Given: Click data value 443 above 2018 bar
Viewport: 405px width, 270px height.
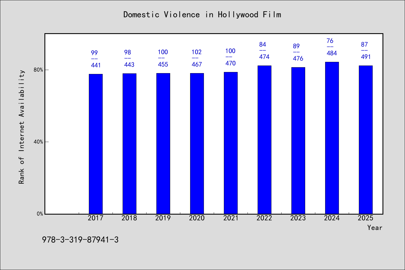Looking at the screenshot, I should tap(129, 65).
